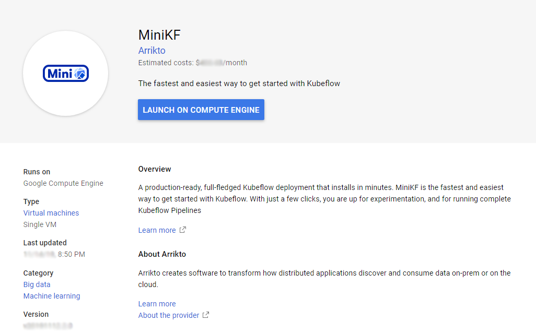Select the Big data category link
Screen dimensions: 536x333
[37, 284]
